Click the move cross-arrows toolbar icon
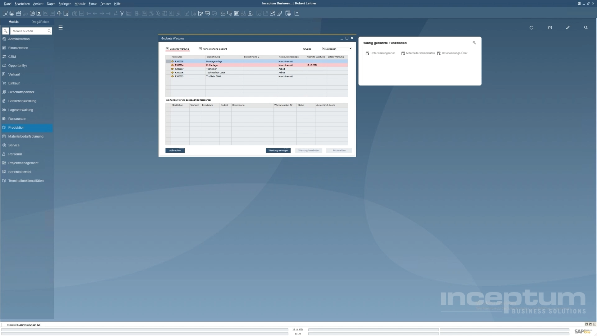 tap(59, 13)
